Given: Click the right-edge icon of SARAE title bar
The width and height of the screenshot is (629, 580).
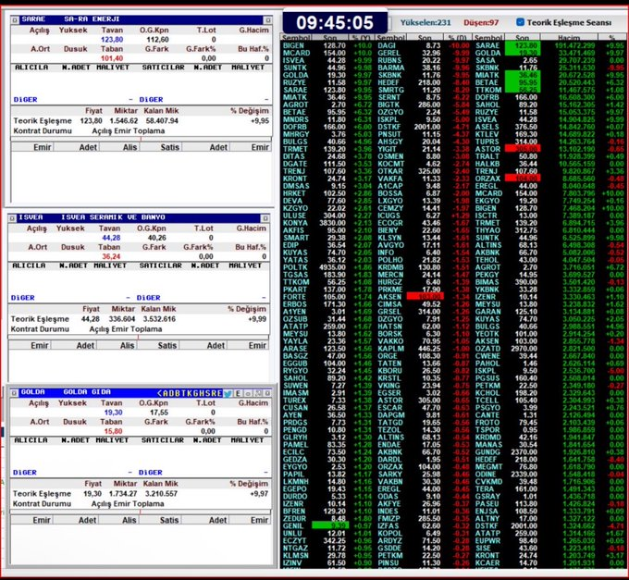Looking at the screenshot, I should 267,19.
